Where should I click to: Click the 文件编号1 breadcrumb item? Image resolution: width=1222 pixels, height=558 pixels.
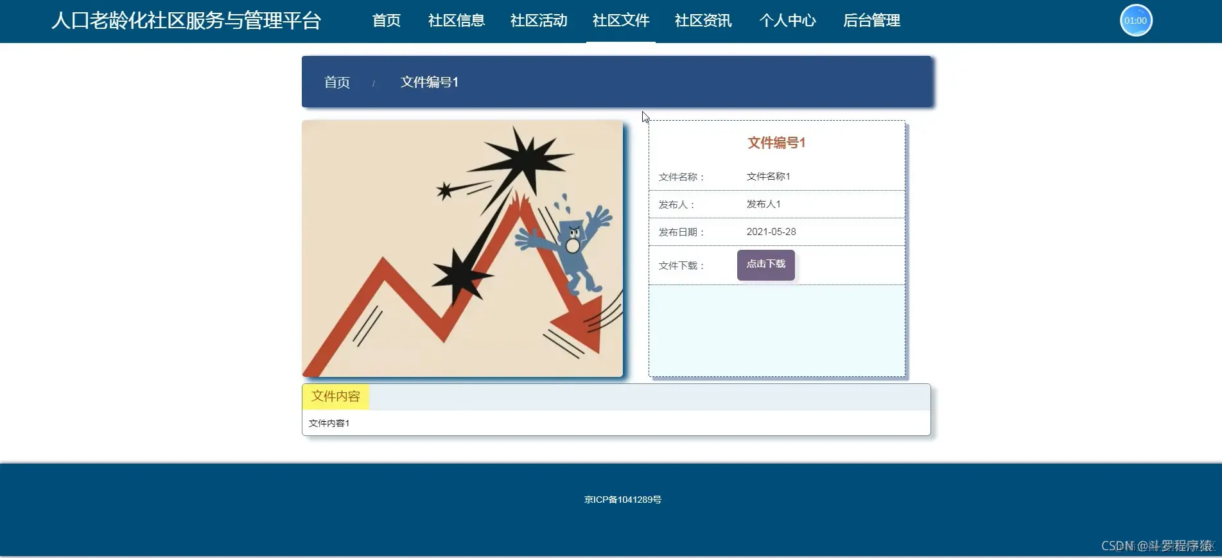430,82
